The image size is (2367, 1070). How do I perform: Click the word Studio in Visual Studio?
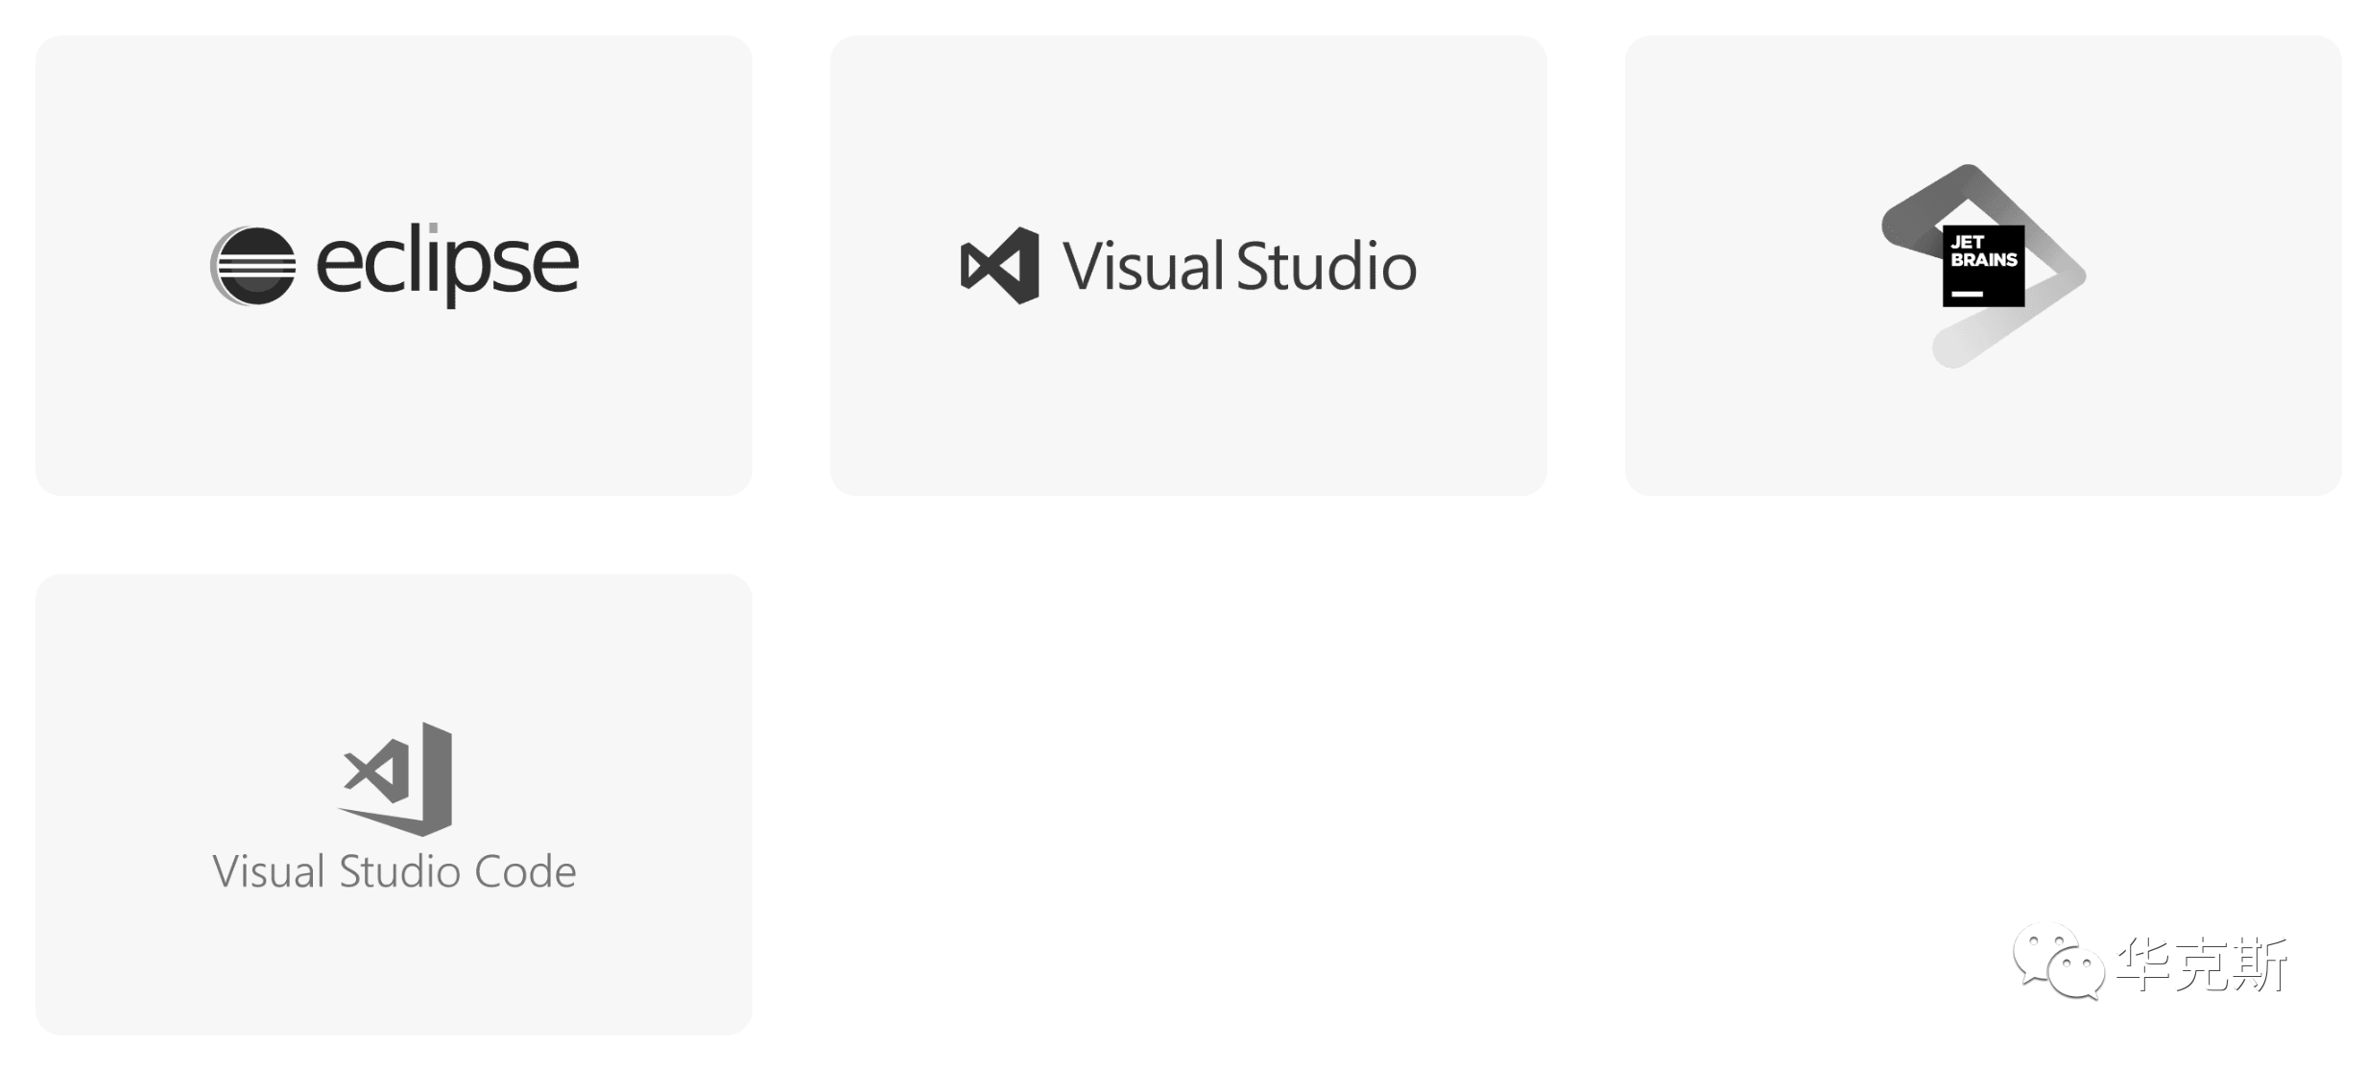point(1327,266)
